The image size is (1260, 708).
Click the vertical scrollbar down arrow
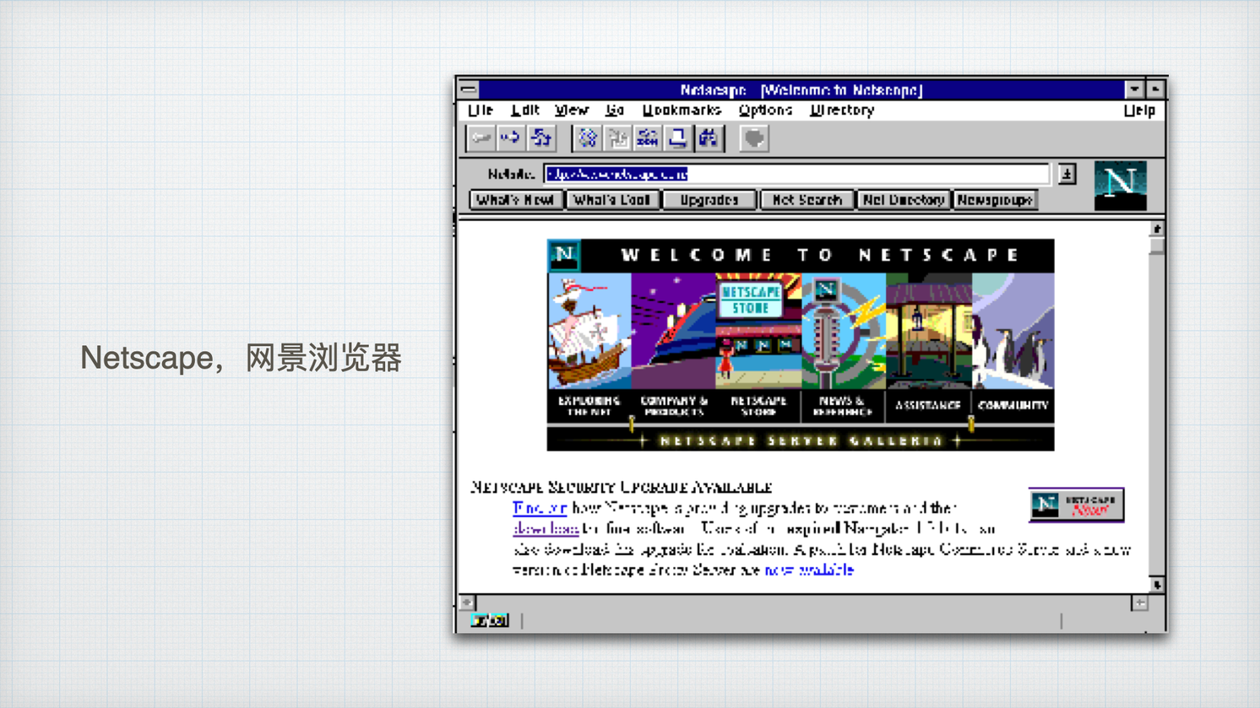1157,585
